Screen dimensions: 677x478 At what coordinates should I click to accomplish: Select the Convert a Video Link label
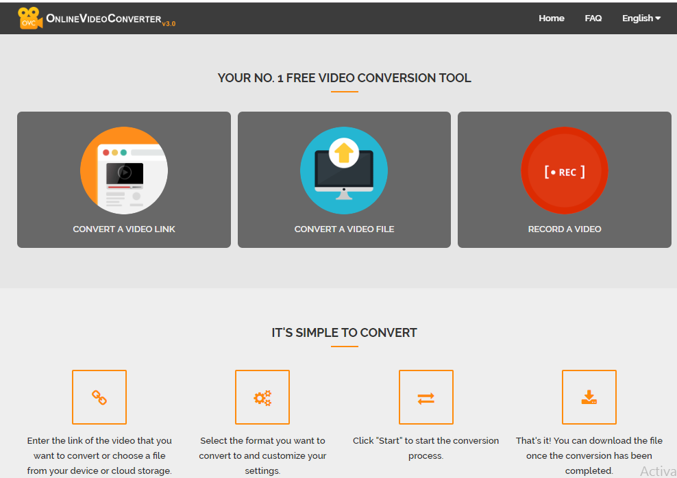pyautogui.click(x=124, y=229)
